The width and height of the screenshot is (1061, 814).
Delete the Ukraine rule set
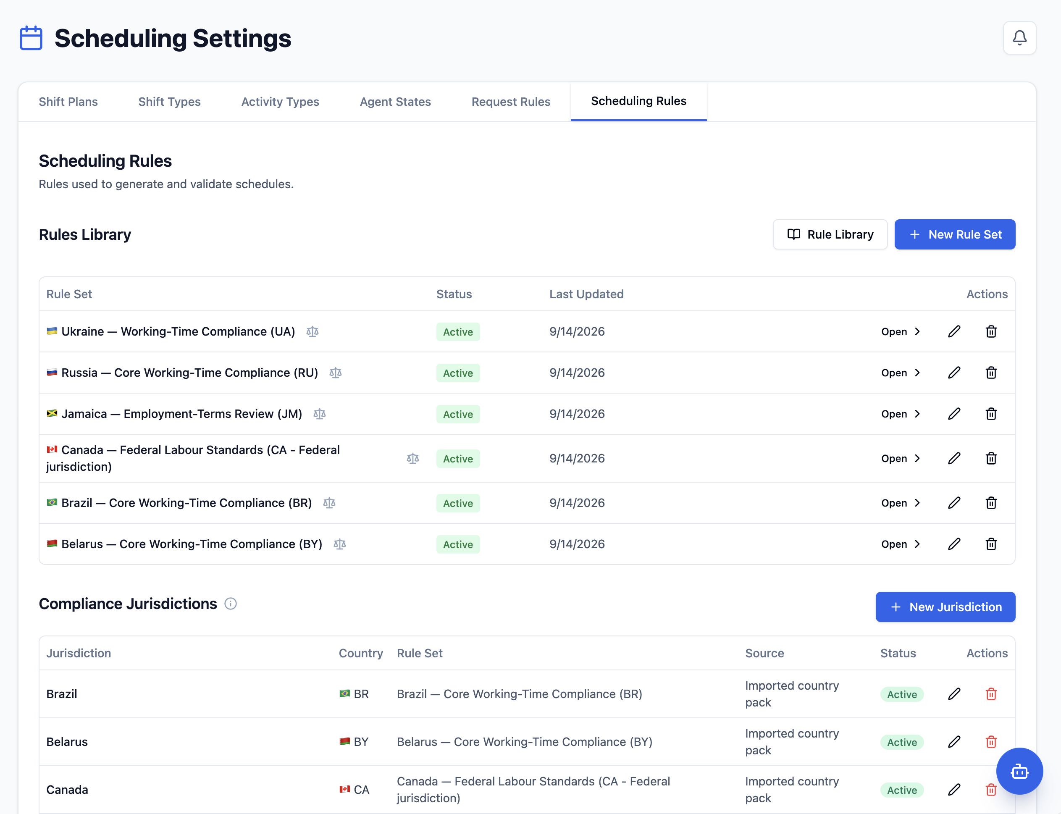pyautogui.click(x=991, y=331)
